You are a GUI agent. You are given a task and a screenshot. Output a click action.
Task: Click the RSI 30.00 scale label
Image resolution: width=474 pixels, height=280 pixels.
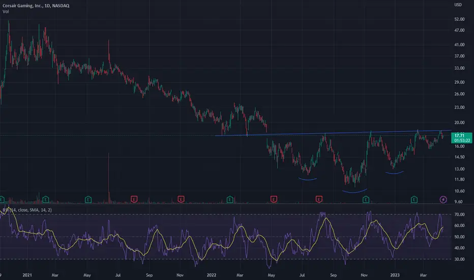pos(459,259)
